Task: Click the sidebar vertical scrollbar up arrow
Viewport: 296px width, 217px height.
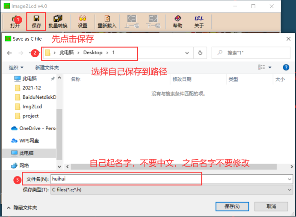Action: pyautogui.click(x=59, y=77)
